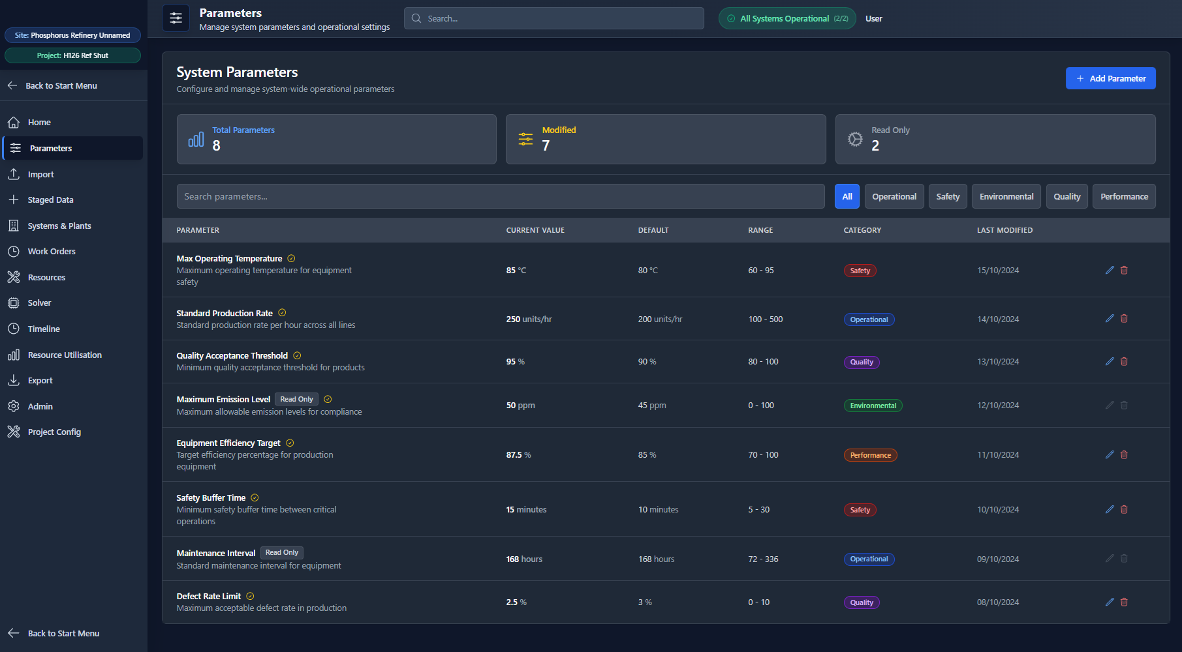Image resolution: width=1182 pixels, height=652 pixels.
Task: Click trash icon for Defect Rate Limit
Action: coord(1124,602)
